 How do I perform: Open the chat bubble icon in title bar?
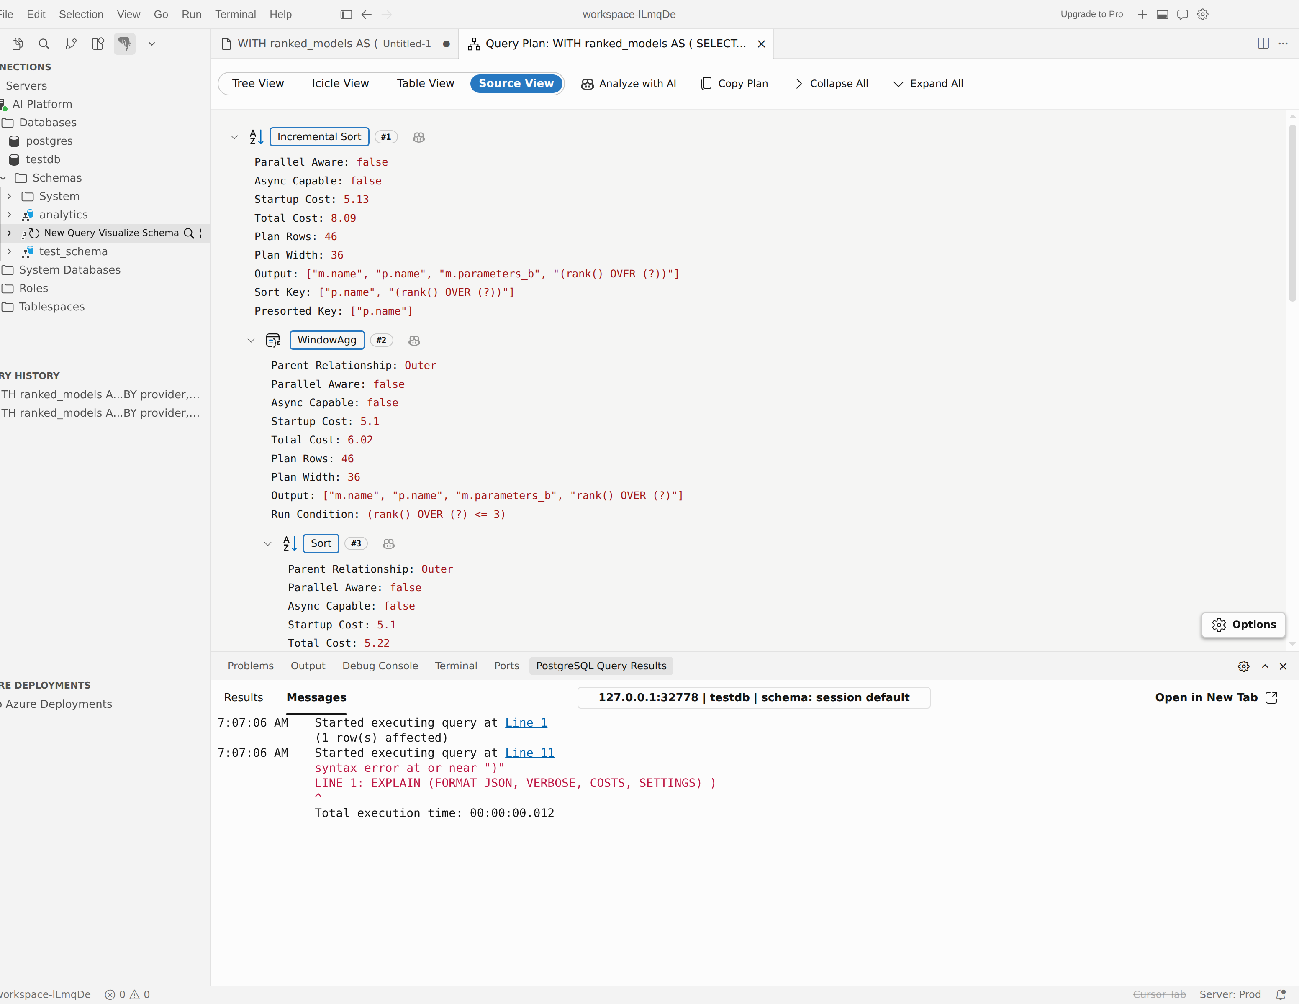click(1182, 14)
